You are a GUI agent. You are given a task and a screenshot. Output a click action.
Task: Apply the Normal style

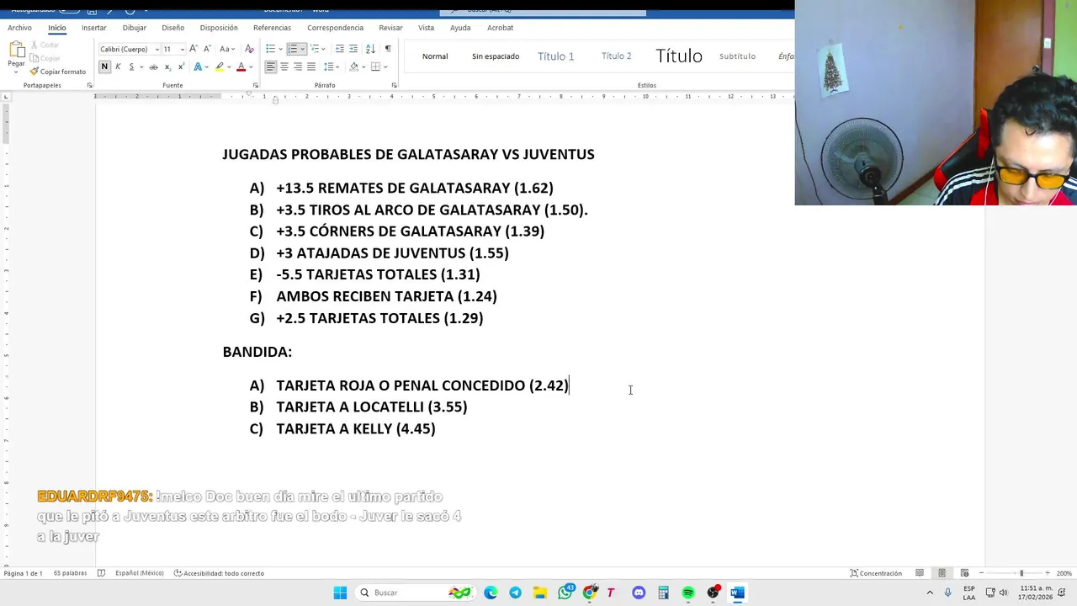tap(435, 56)
